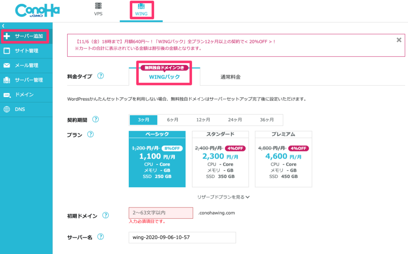The width and height of the screenshot is (408, 254).
Task: Click the サーバー名 input field
Action: click(x=182, y=237)
